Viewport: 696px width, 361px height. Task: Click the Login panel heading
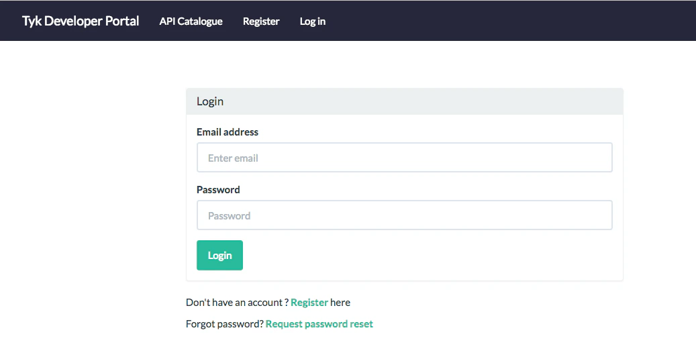click(x=210, y=102)
